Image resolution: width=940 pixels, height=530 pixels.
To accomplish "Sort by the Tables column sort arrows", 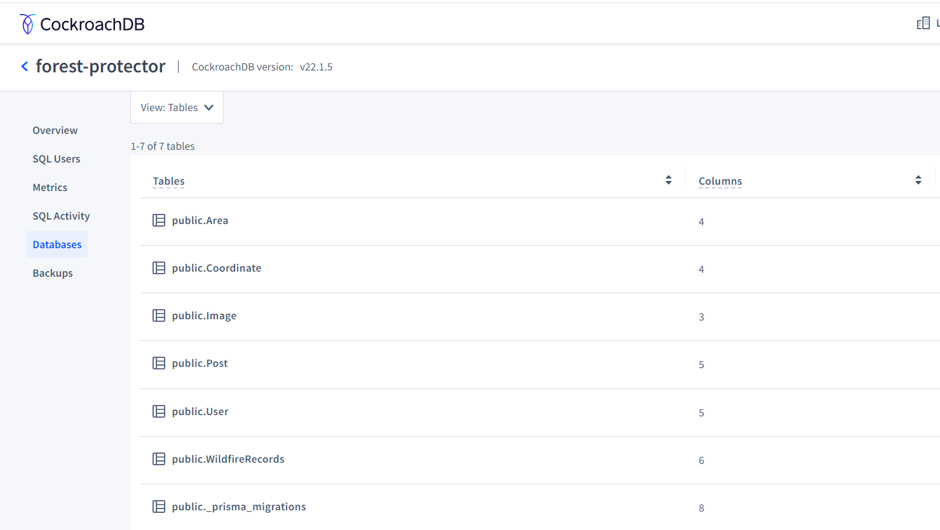I will click(x=669, y=180).
